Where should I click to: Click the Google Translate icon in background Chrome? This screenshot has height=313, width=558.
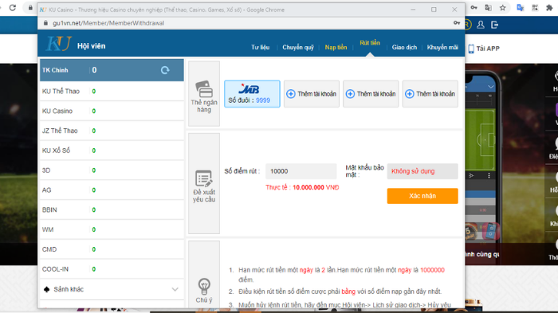coord(521,8)
